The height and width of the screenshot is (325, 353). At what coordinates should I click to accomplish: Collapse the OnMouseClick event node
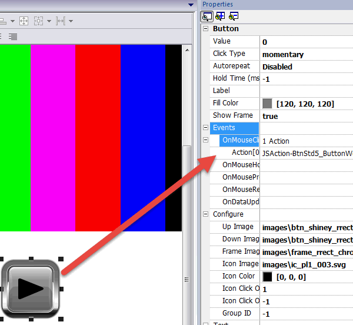(x=205, y=140)
